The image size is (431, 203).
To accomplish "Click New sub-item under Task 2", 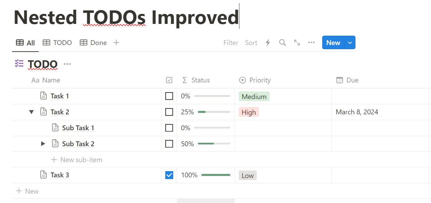I will [x=77, y=159].
